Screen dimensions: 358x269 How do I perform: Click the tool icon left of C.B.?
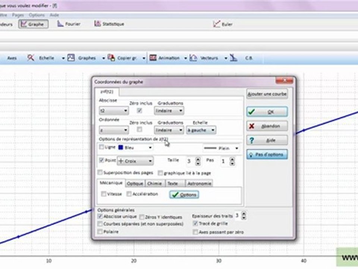point(233,58)
